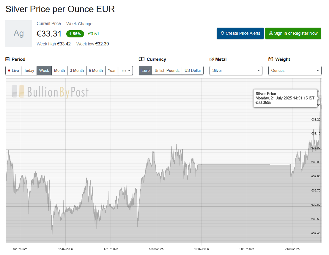Image resolution: width=329 pixels, height=255 pixels.
Task: Click the 15/07/2025 date axis label
Action: click(x=20, y=249)
